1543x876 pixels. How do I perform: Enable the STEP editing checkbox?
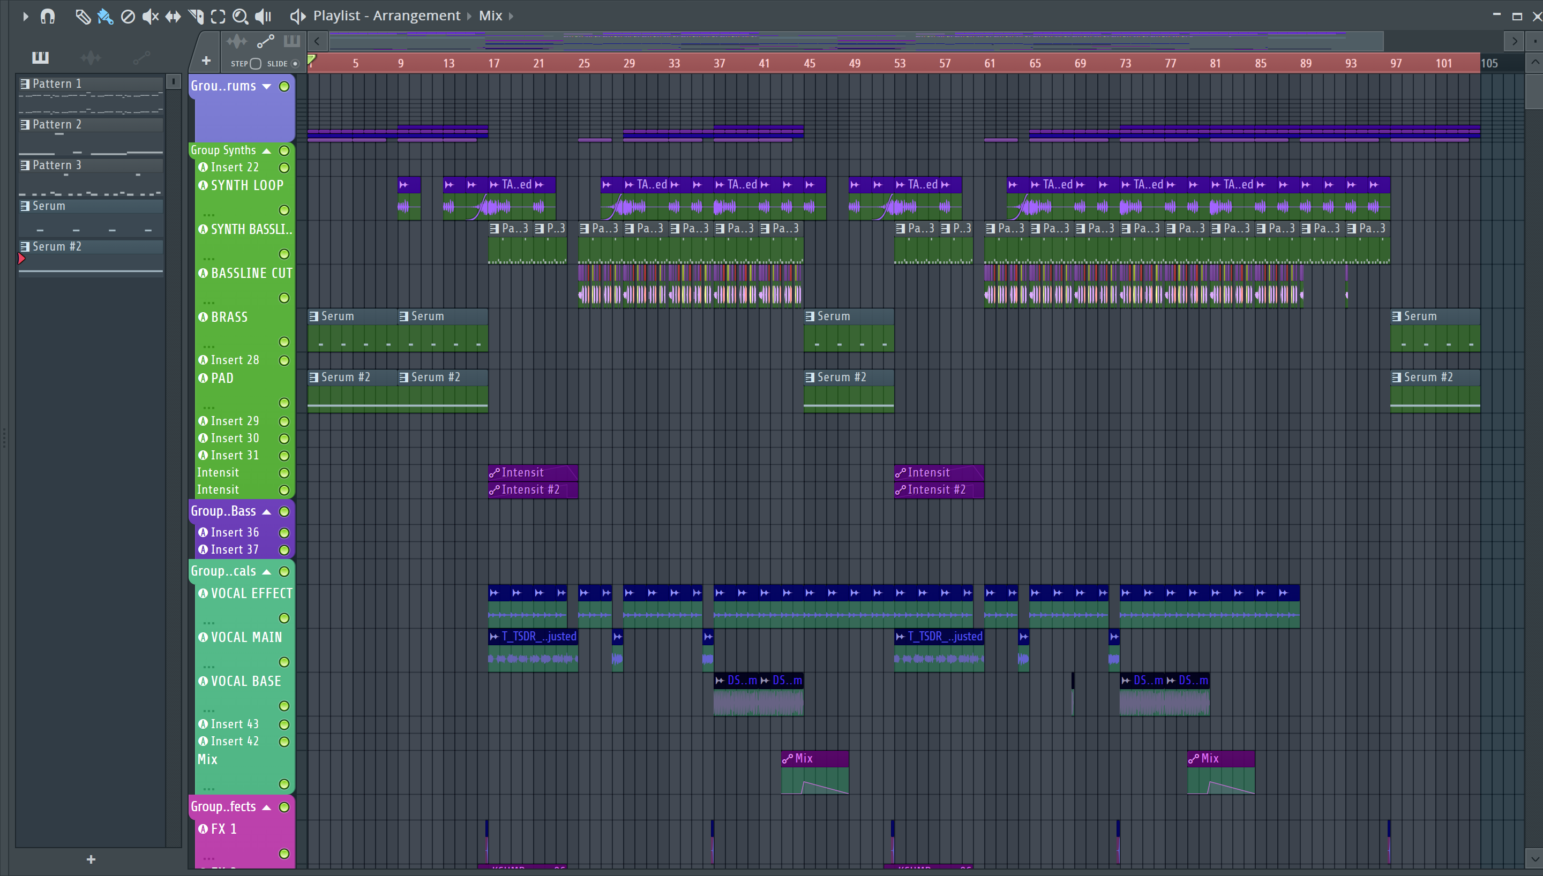[256, 64]
